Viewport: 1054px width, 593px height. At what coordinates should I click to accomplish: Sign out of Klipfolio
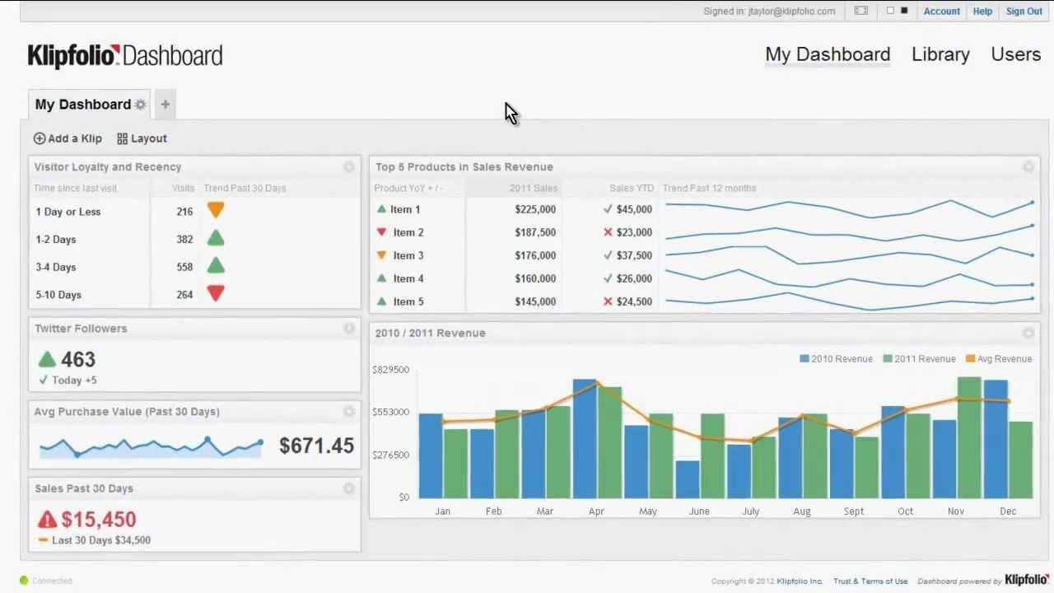pos(1024,11)
